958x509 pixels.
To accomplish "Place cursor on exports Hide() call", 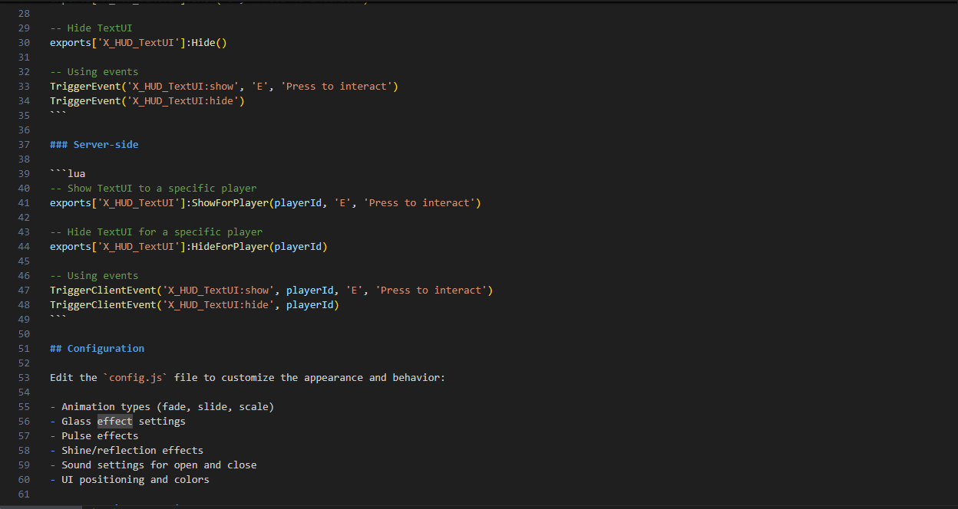I will 138,42.
